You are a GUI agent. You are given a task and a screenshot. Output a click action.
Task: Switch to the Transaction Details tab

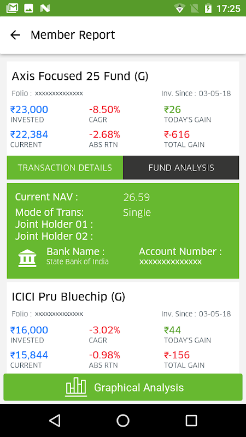pos(65,168)
